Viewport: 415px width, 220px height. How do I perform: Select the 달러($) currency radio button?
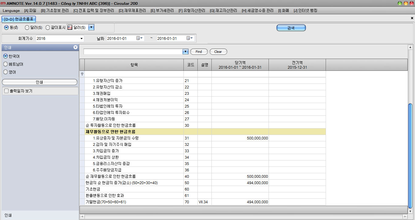tap(27, 27)
